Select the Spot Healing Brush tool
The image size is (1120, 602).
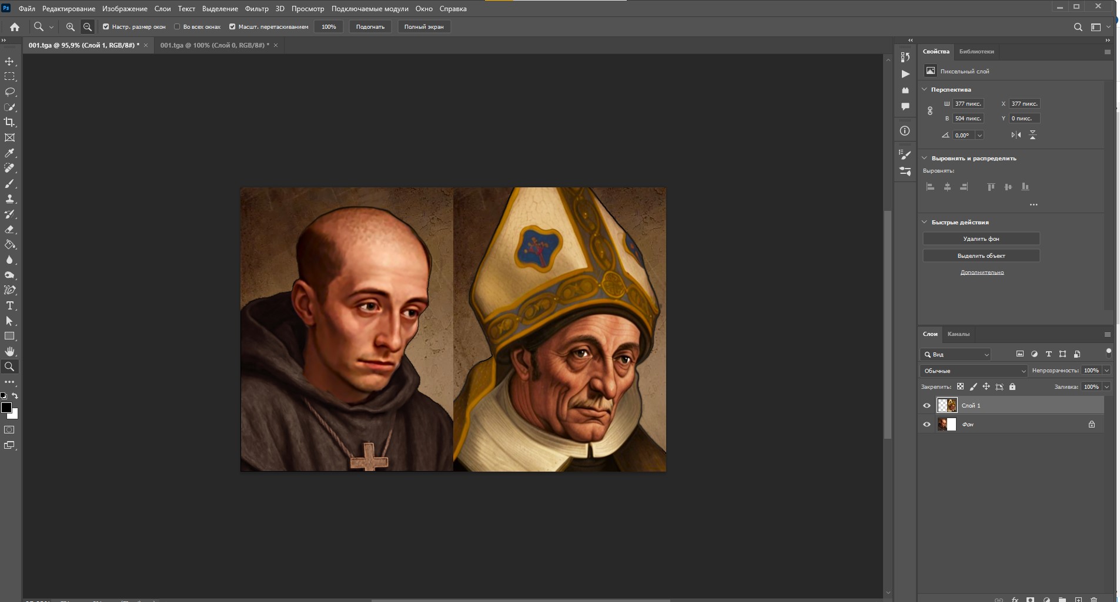9,169
